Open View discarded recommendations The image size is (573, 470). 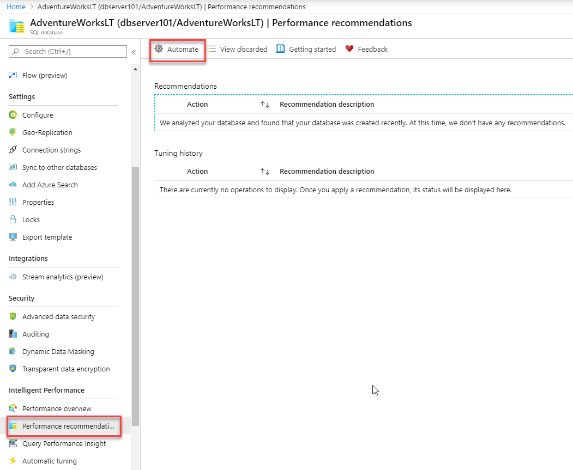point(237,49)
